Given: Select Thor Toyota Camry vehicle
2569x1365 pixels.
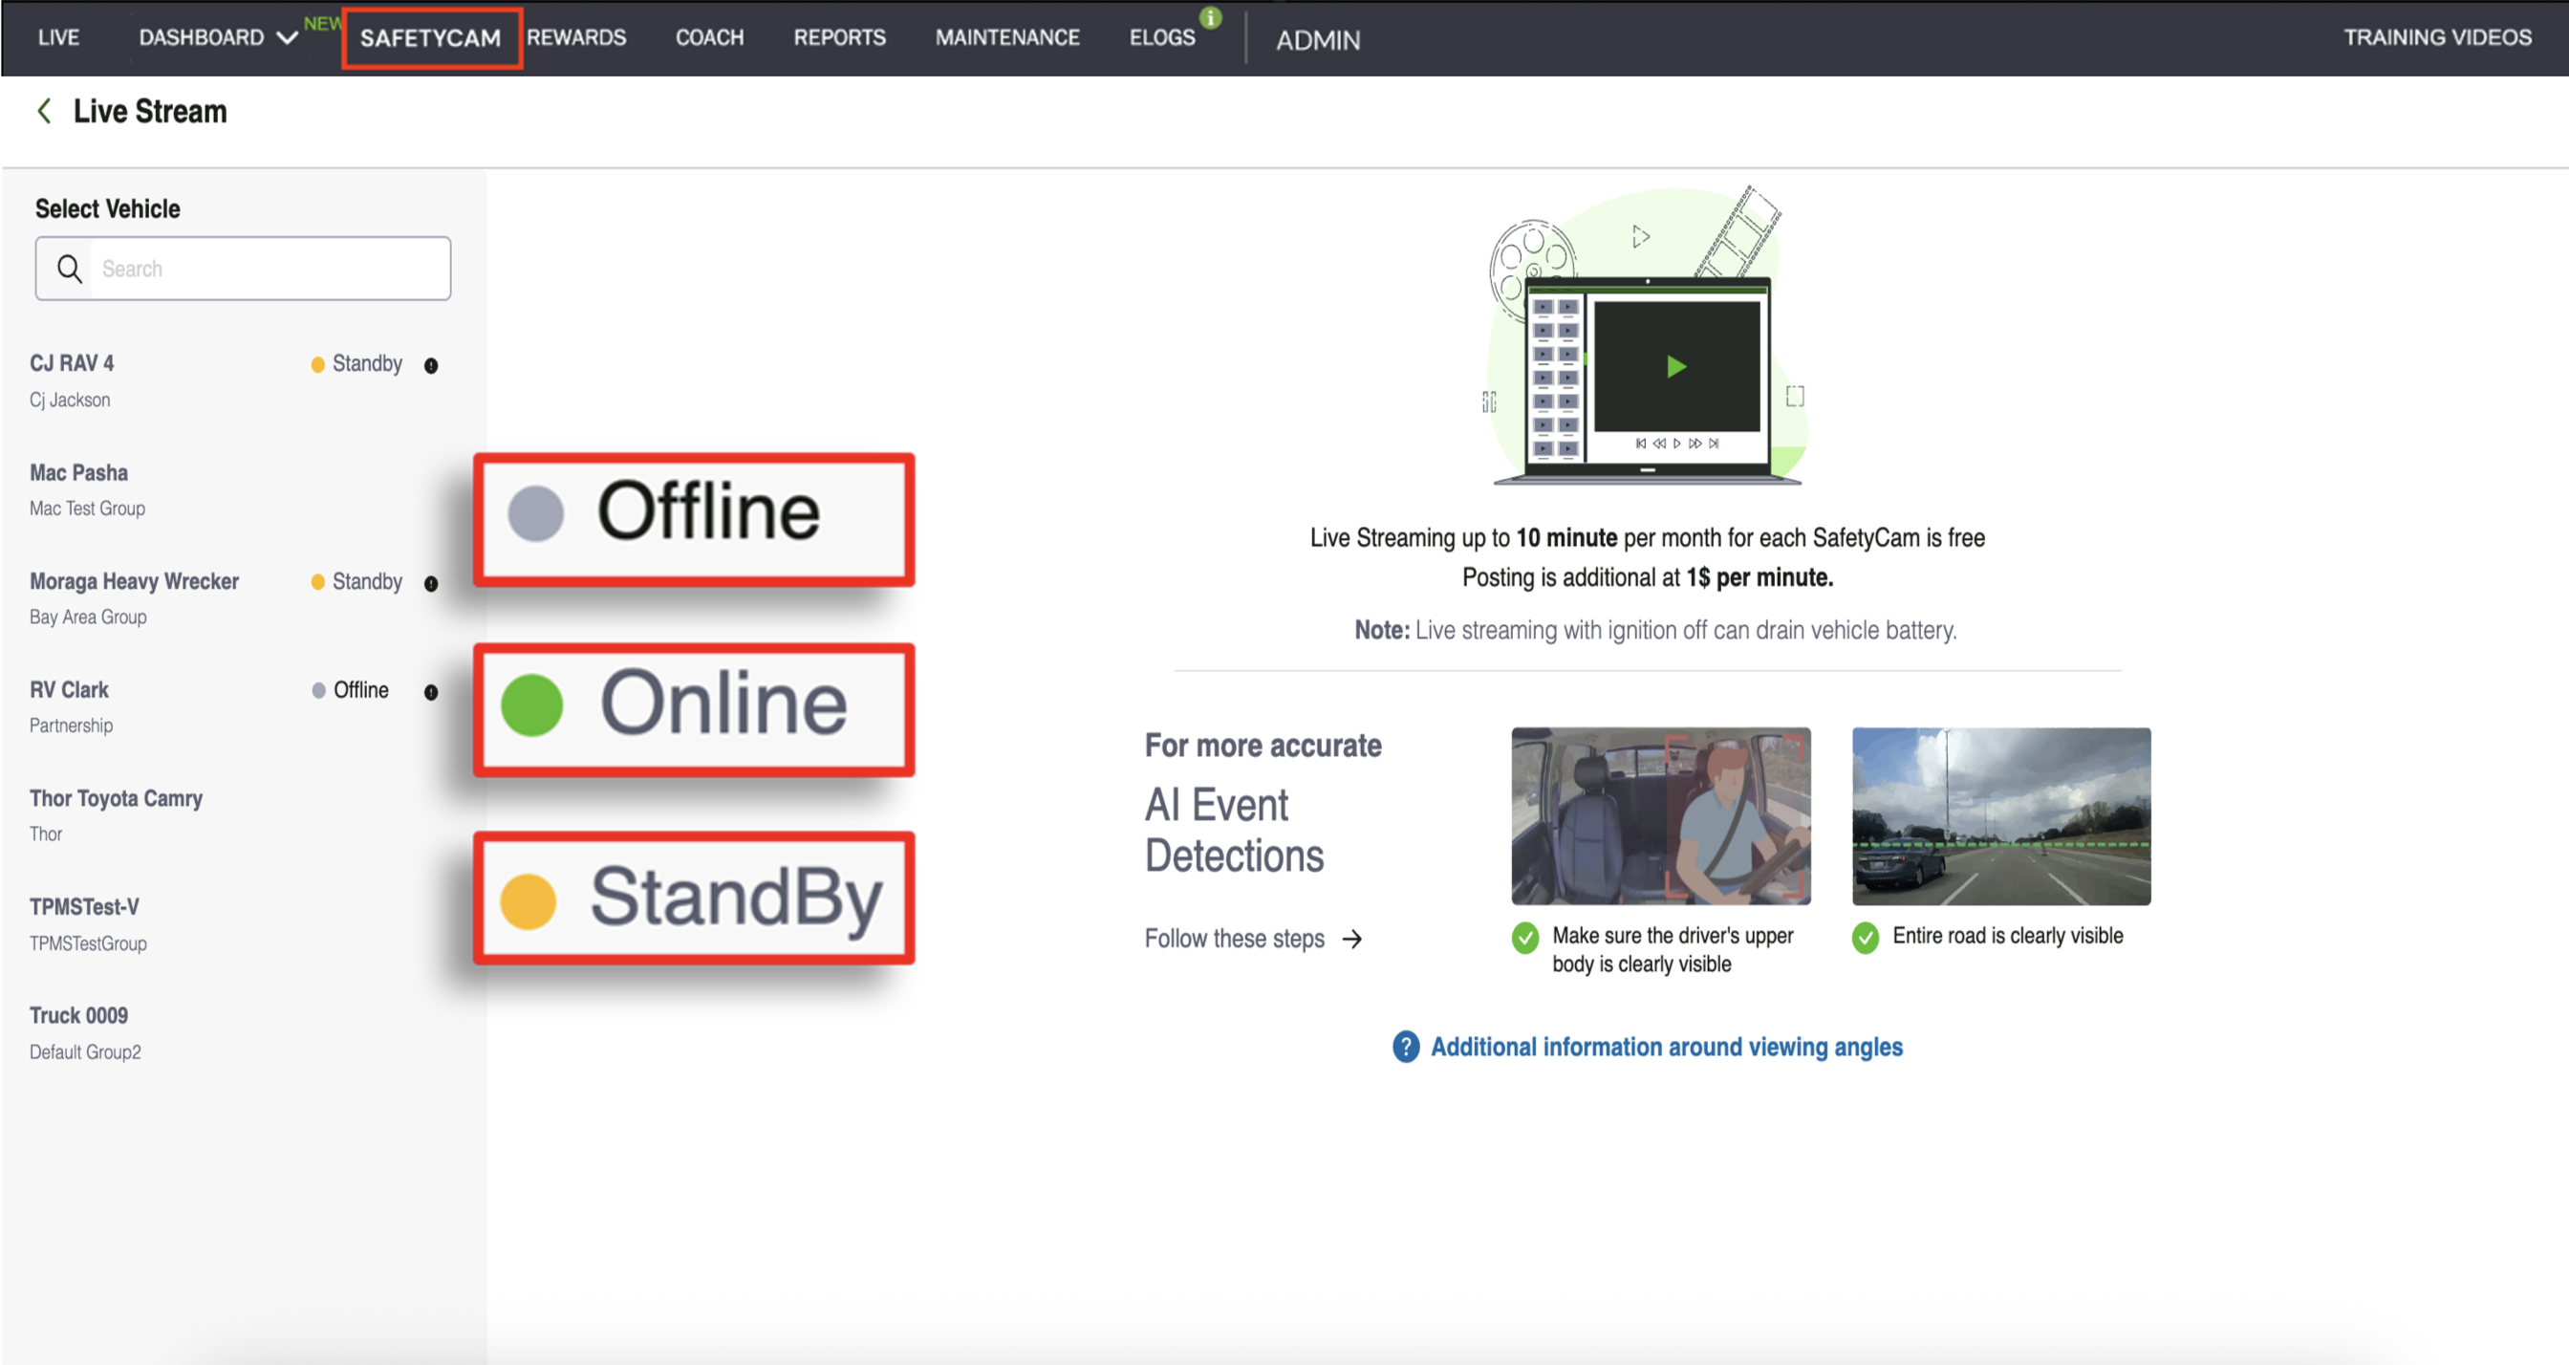Looking at the screenshot, I should (116, 798).
